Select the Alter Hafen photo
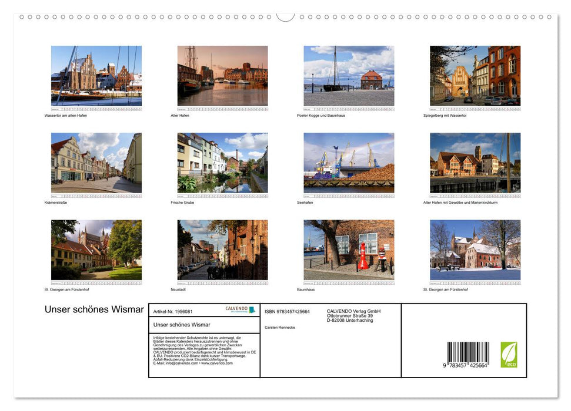This screenshot has height=411, width=571. pyautogui.click(x=222, y=76)
